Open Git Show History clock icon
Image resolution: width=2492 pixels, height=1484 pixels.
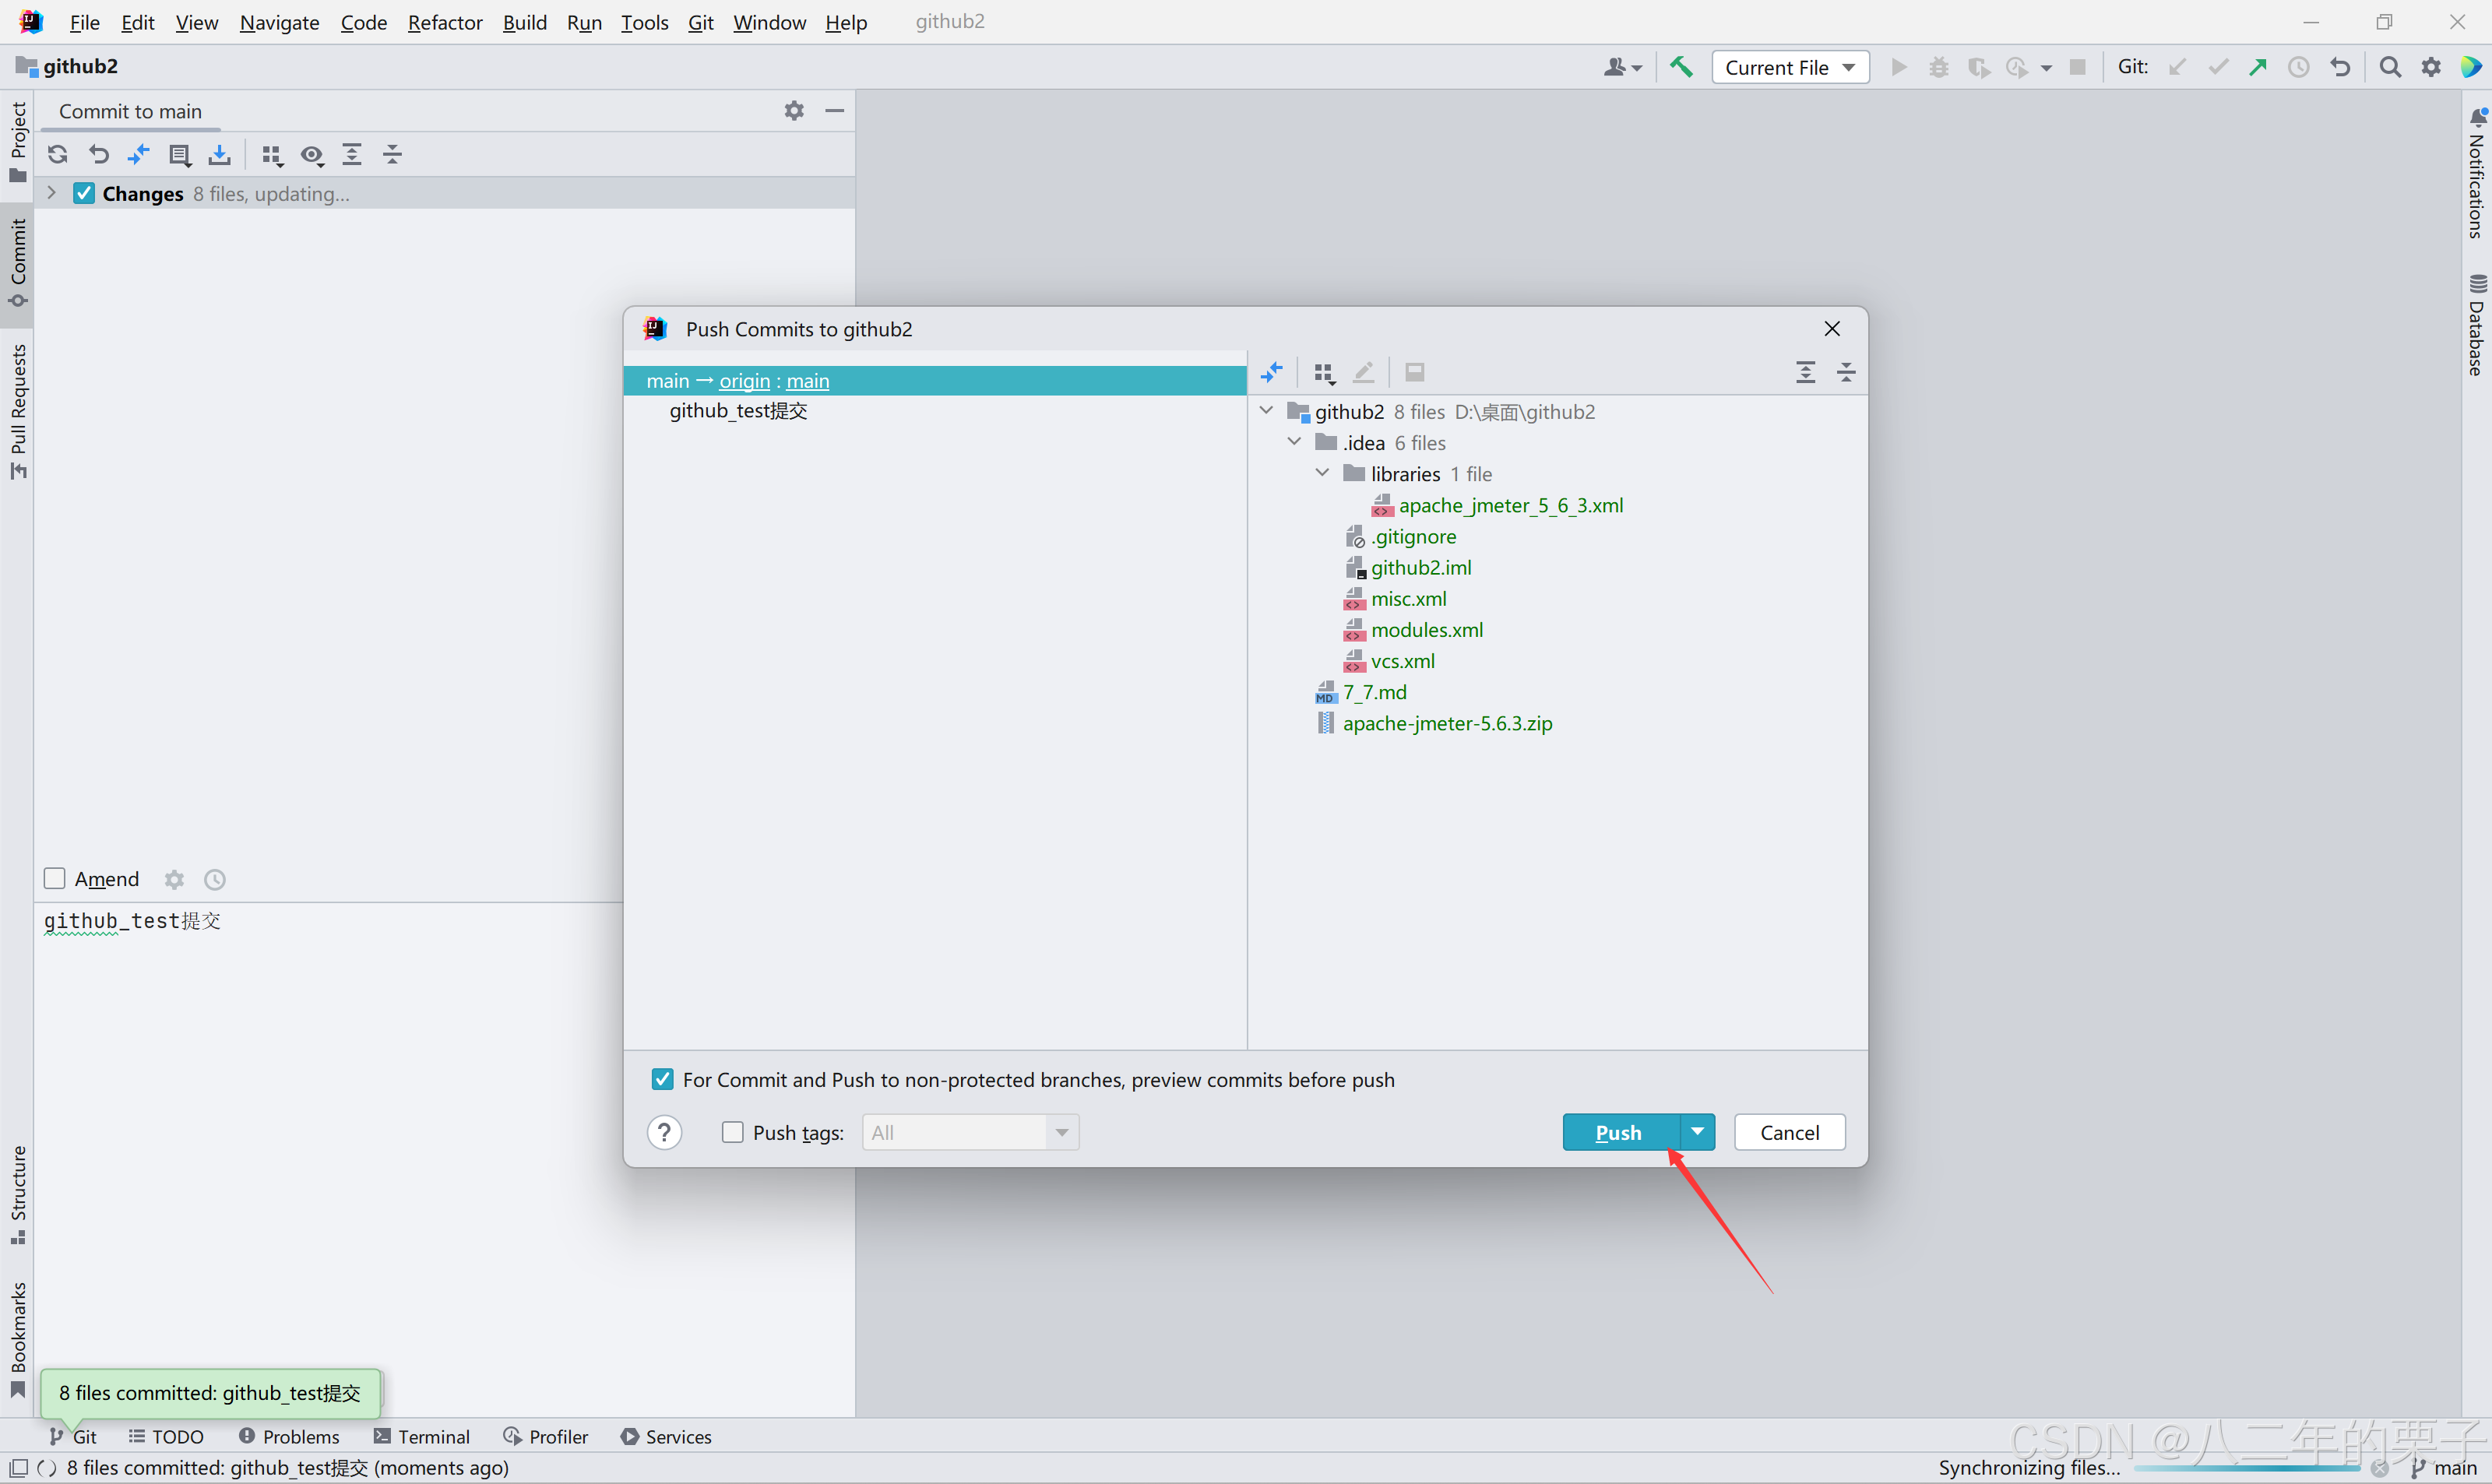2299,67
